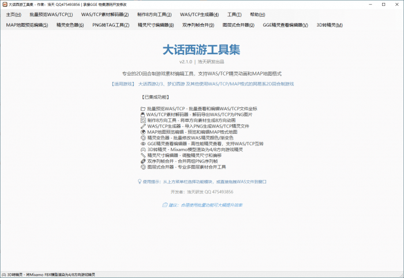Screen dimensions: 404x278
Task: Click folder icon beside 批量预览WAS/TCP line
Action: [x=143, y=109]
